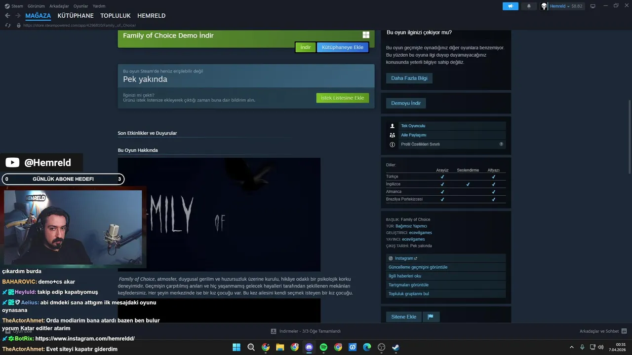Open the Arkadaşlar menu
Viewport: 632px width, 355px height.
[x=59, y=6]
